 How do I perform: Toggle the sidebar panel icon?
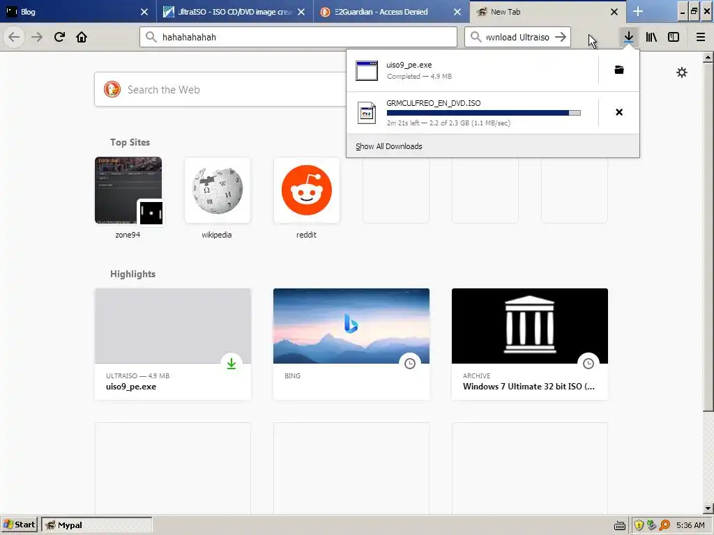(x=674, y=37)
